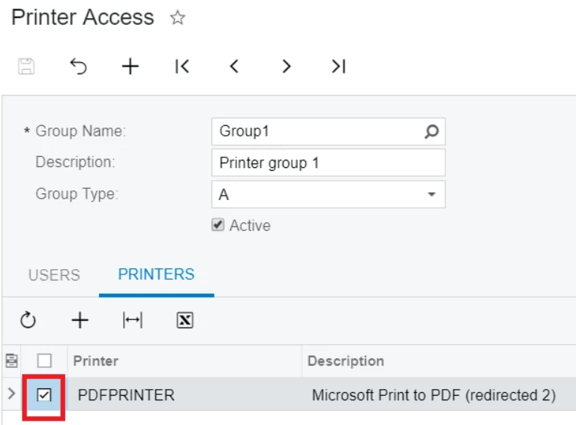
Task: Tick the select-all header checkbox
Action: (44, 361)
